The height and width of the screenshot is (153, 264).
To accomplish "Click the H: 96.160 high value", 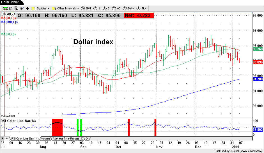I will click(x=56, y=15).
